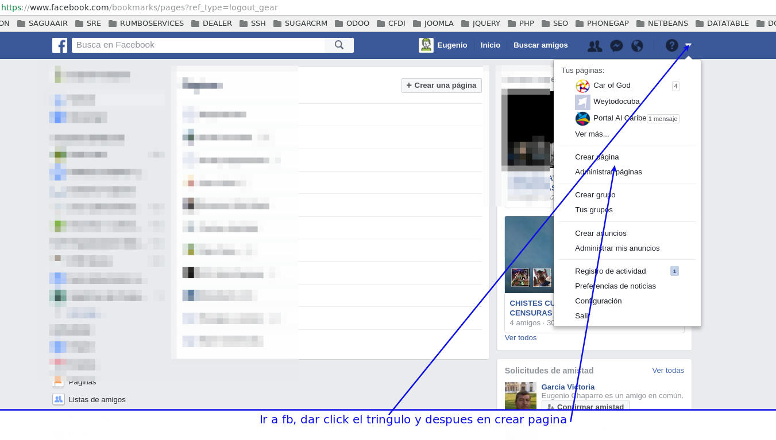Click Ver todas friend requests link
This screenshot has width=776, height=440.
coord(668,371)
